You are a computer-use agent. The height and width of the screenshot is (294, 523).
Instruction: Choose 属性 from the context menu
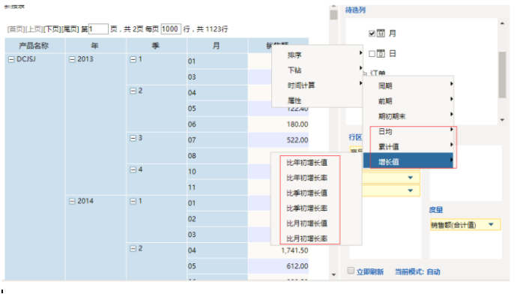[x=317, y=100]
